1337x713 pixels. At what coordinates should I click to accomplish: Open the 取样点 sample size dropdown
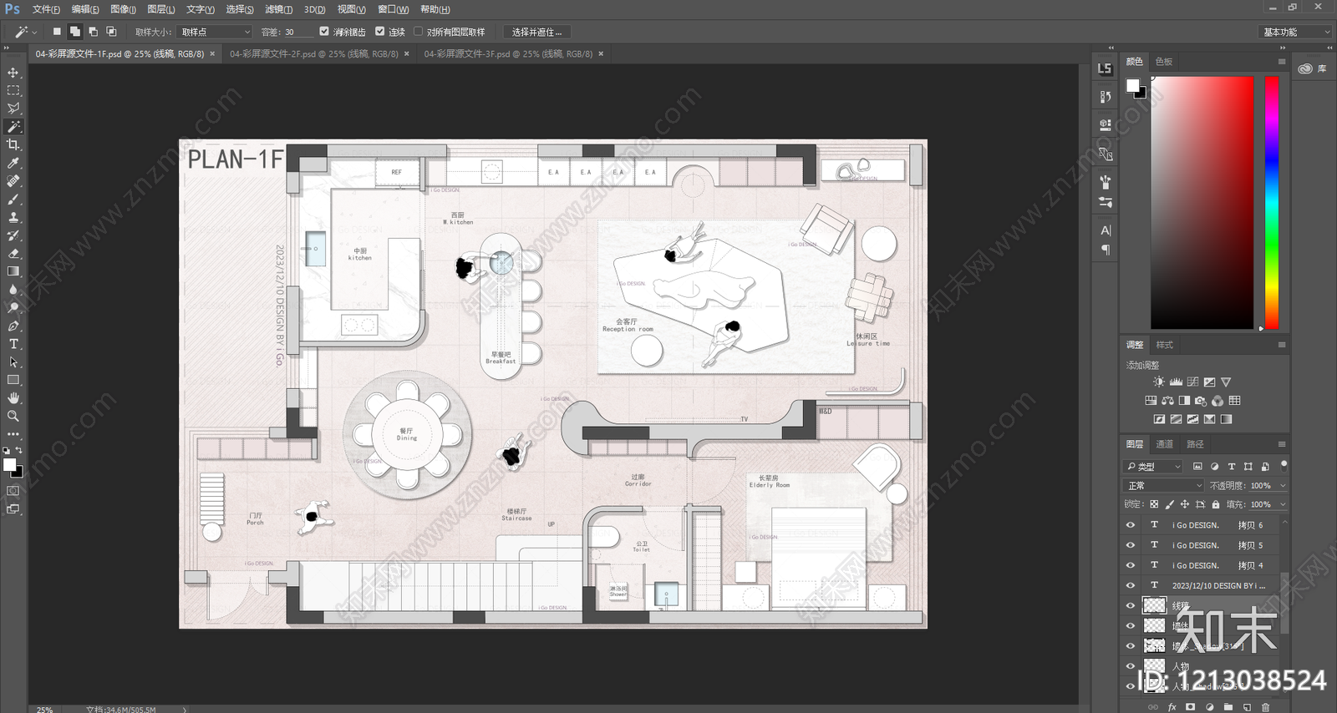click(x=216, y=32)
